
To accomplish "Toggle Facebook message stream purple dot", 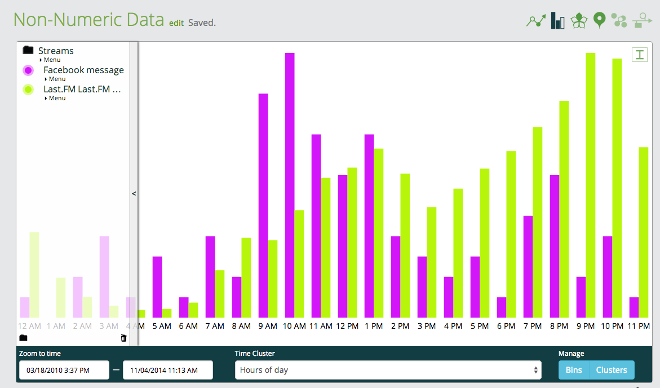I will 28,70.
